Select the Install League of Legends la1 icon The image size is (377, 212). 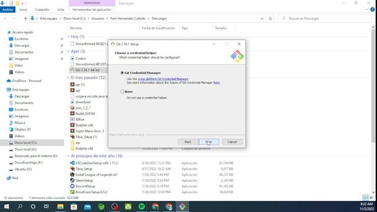point(72,174)
